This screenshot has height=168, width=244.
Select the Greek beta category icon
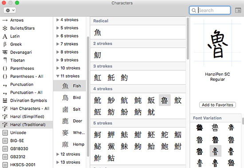[5, 44]
